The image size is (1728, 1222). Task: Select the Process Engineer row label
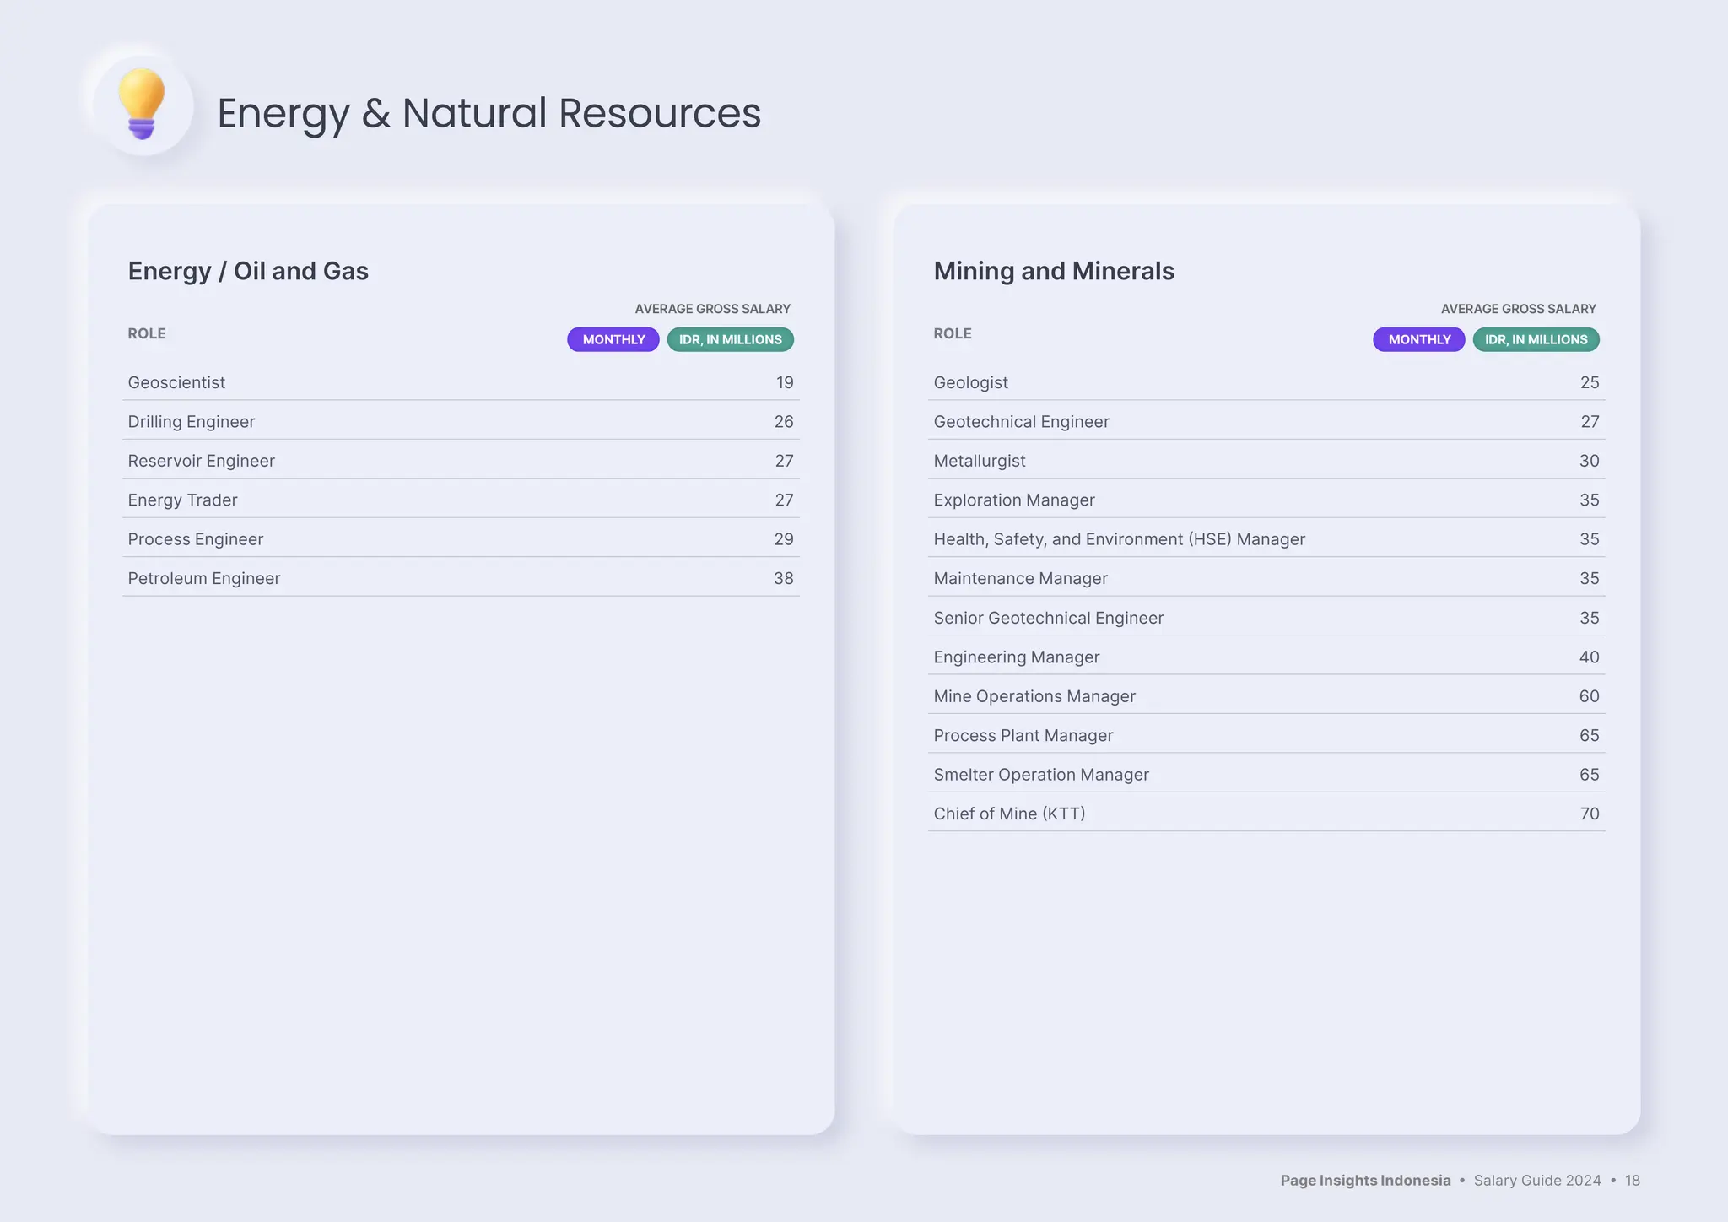pos(196,539)
